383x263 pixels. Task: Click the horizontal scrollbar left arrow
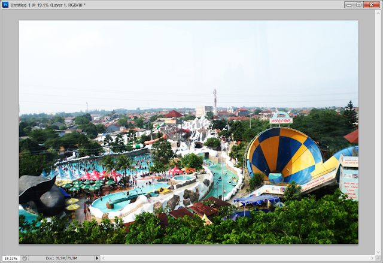104,258
